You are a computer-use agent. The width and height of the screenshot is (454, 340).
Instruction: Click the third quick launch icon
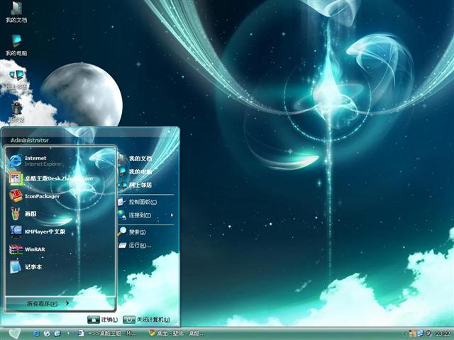[57, 334]
